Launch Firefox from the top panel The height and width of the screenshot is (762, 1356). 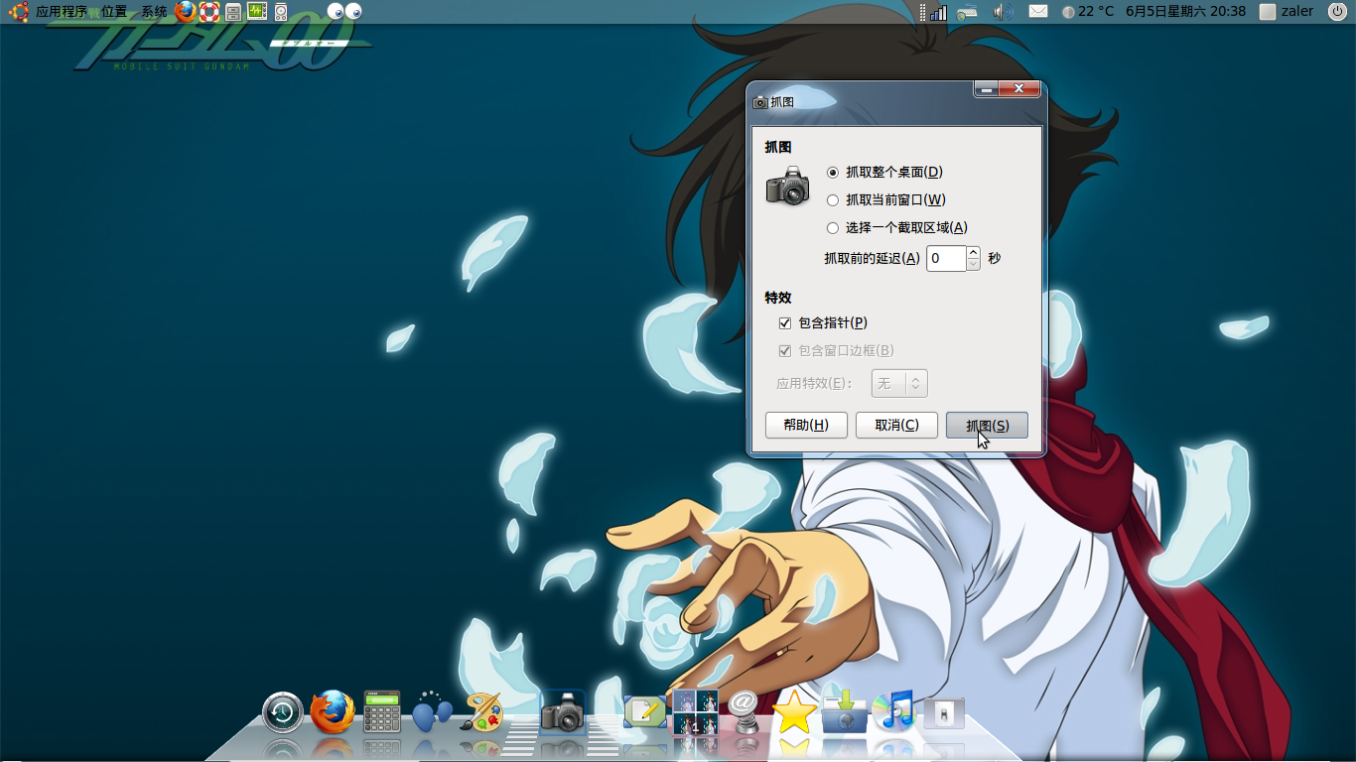[x=186, y=12]
